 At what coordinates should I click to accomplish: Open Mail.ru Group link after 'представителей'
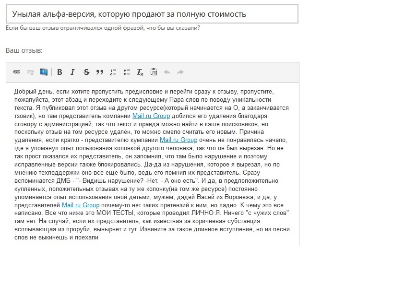80,205
